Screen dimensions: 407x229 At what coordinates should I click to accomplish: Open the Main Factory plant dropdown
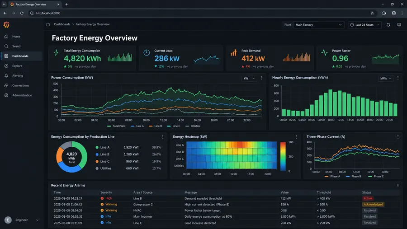318,25
